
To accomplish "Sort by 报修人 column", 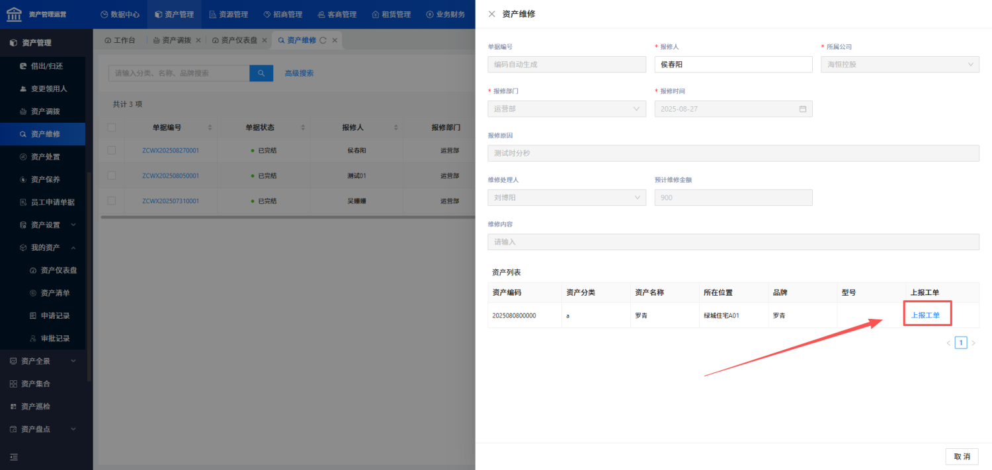I will click(x=396, y=127).
